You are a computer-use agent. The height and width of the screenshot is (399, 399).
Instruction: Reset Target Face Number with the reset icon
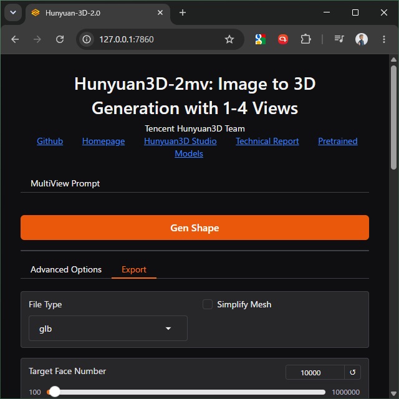point(352,373)
